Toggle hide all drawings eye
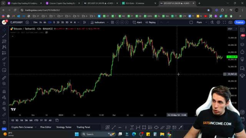Viewport: 246px width, 138px height. (x=4, y=108)
